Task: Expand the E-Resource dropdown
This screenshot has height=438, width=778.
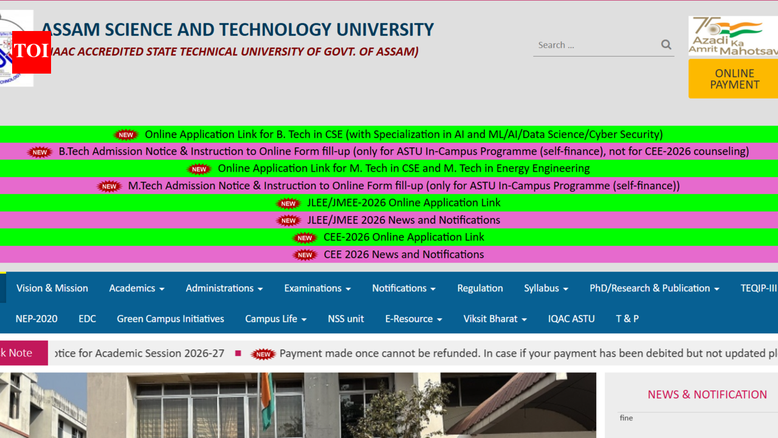Action: [x=413, y=318]
